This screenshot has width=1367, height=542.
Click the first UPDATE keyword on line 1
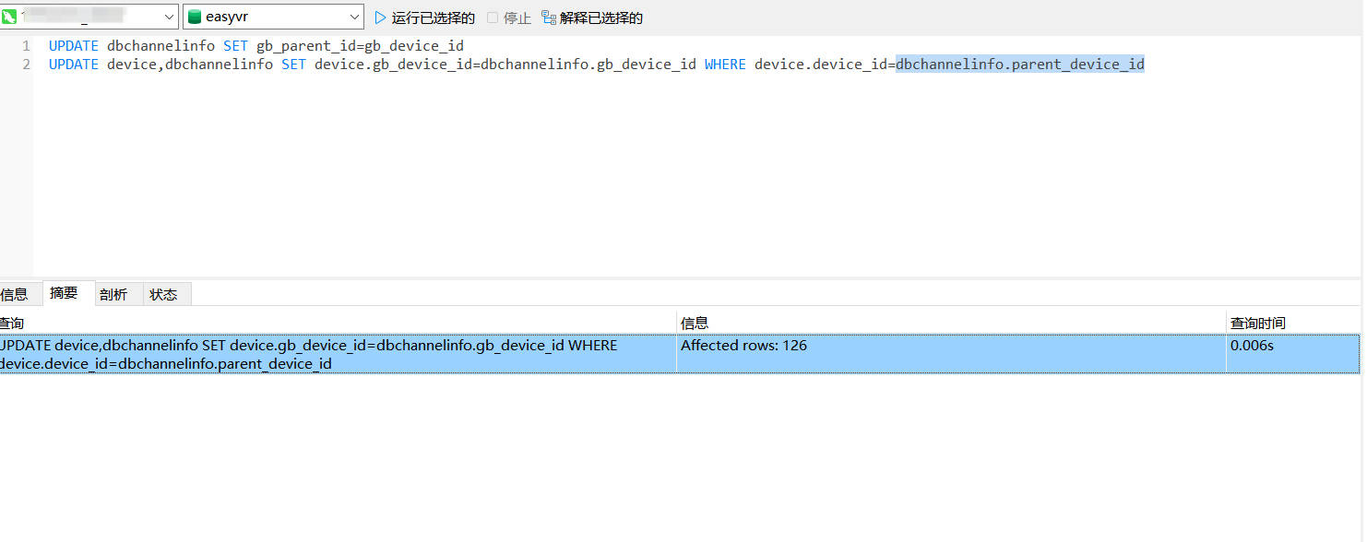point(74,45)
